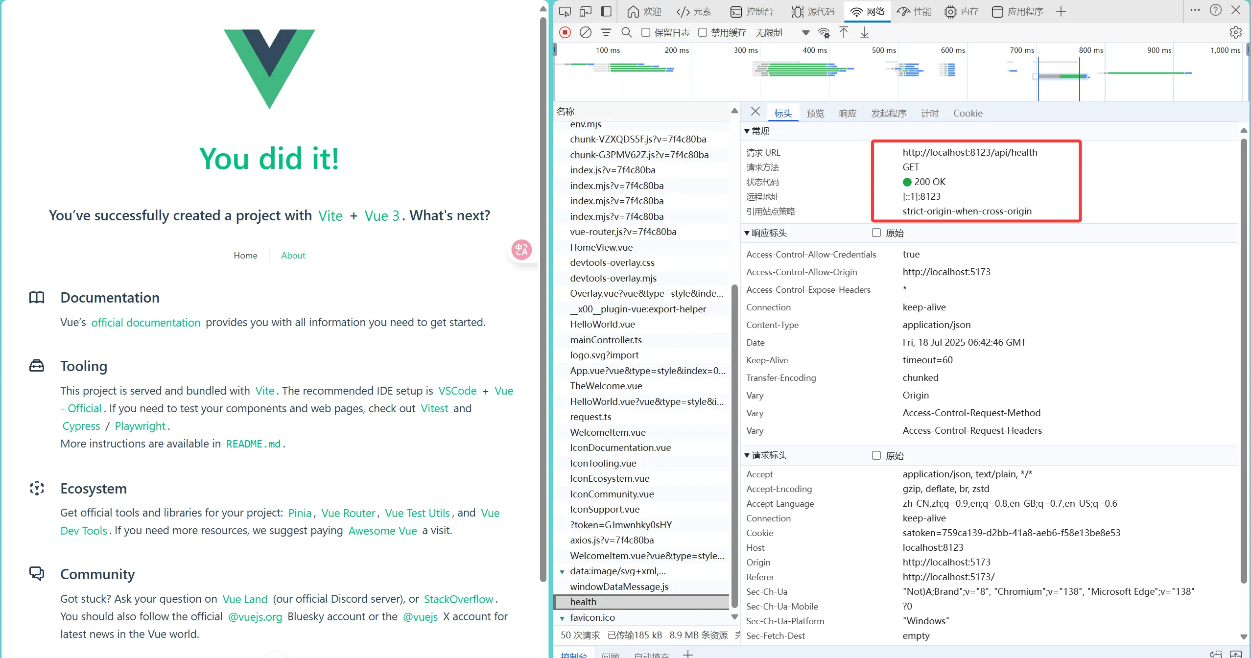Open network settings gear icon
1251x658 pixels.
pos(1235,32)
